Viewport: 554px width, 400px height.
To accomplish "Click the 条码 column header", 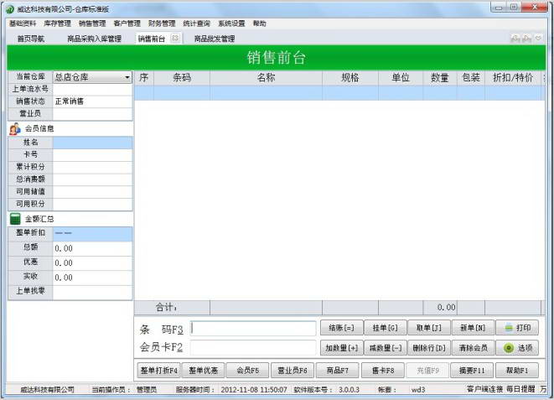I will click(182, 78).
